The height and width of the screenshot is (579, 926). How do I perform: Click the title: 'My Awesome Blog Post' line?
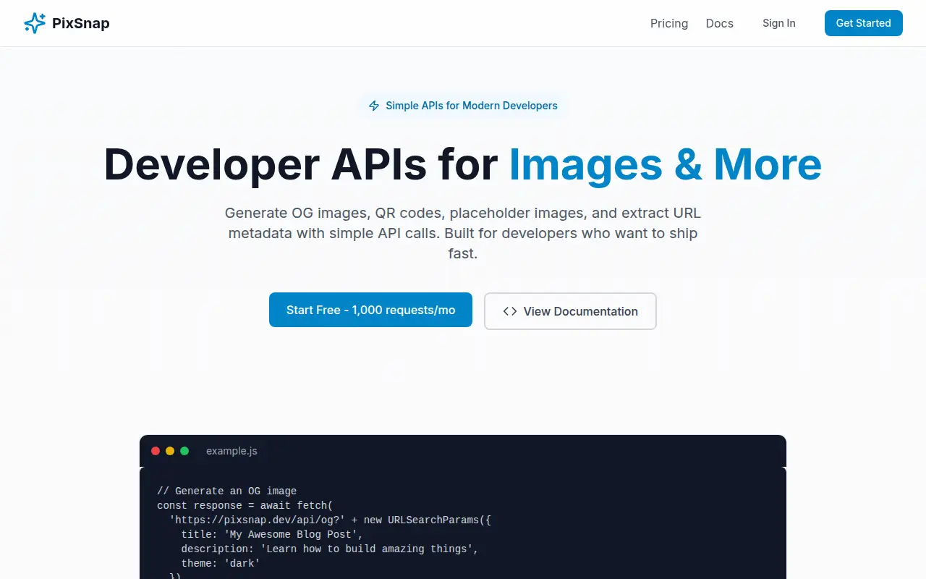click(x=272, y=534)
